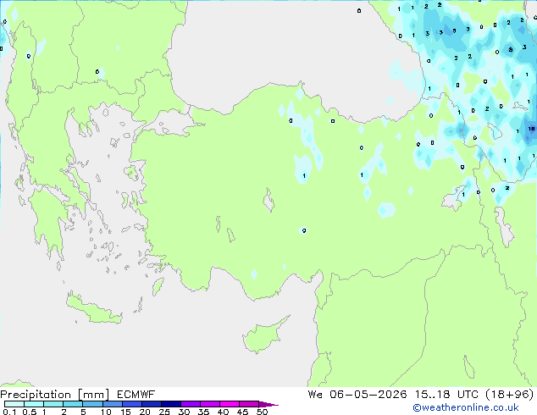
Task: Click the legend value '15'
Action: pyautogui.click(x=125, y=412)
